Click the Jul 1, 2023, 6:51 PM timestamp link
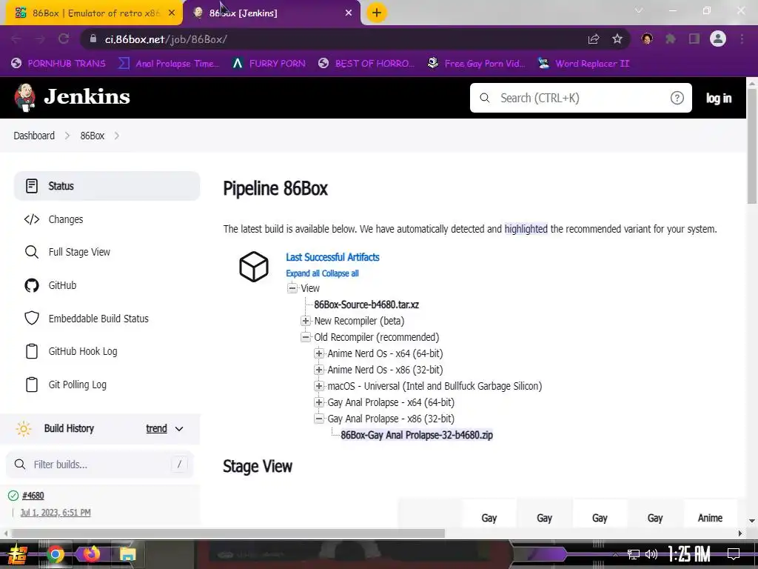 coord(56,513)
